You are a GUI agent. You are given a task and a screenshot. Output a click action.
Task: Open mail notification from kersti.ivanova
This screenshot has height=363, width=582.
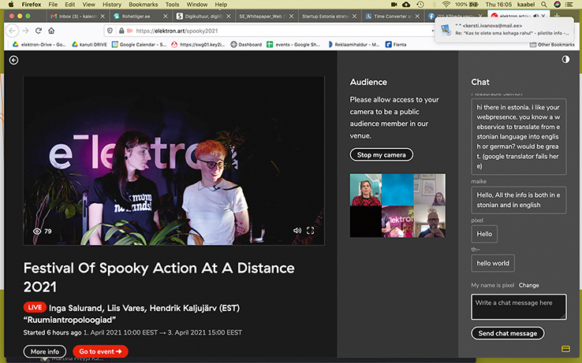click(x=506, y=29)
